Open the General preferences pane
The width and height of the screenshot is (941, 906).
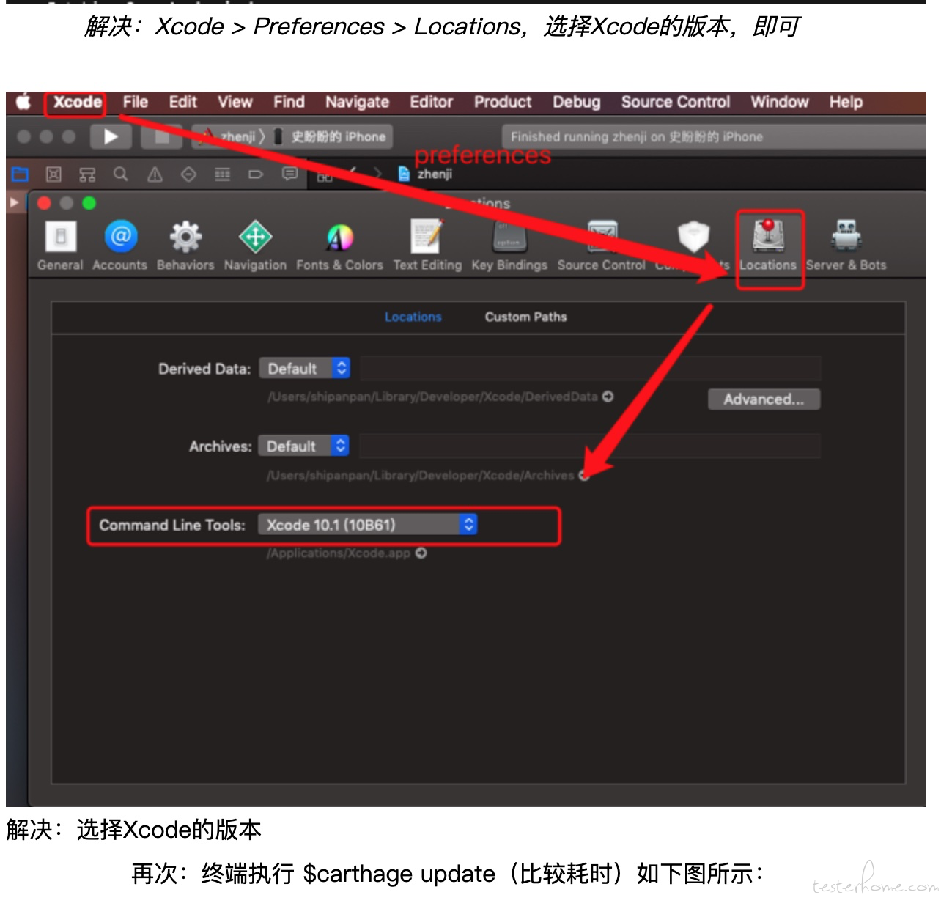click(60, 246)
